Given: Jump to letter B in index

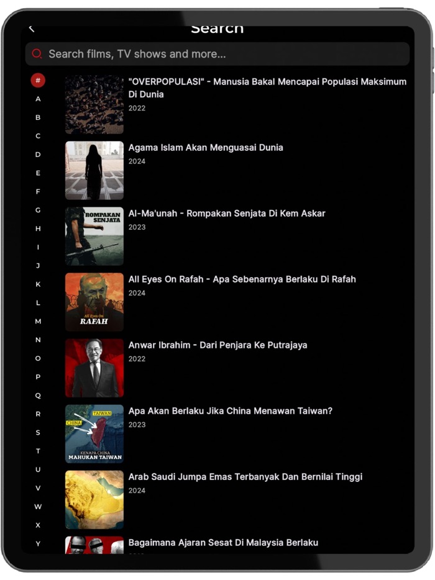Looking at the screenshot, I should tap(38, 117).
